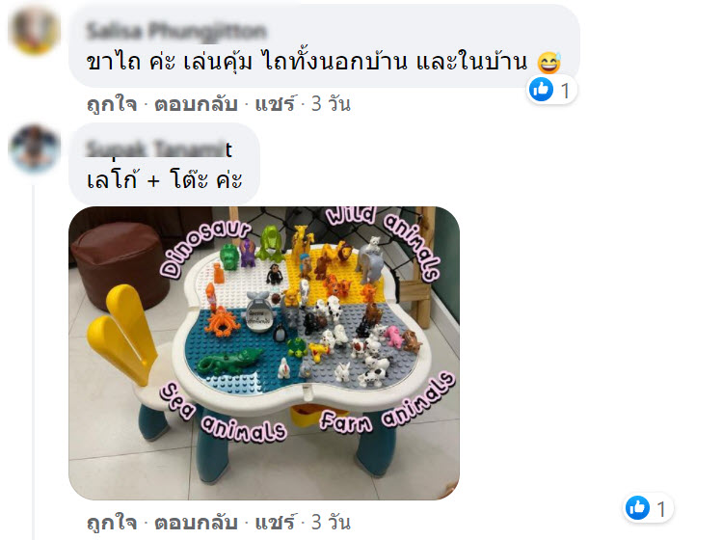Click แชร์ under the first comment
The width and height of the screenshot is (722, 540).
[276, 104]
